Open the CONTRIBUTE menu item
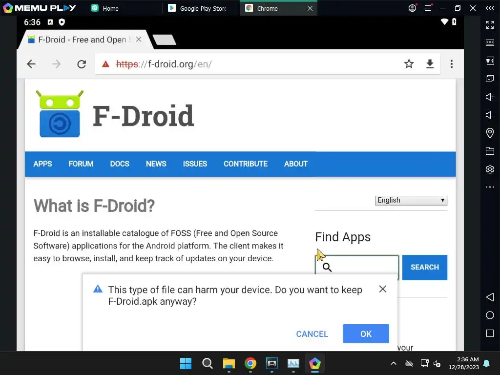500x375 pixels. pos(246,164)
